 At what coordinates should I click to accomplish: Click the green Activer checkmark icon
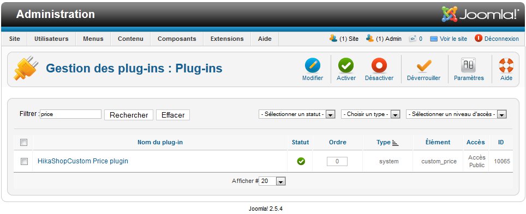[x=346, y=65]
